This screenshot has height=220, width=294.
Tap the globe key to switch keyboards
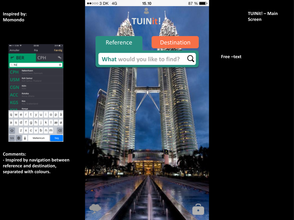18,138
